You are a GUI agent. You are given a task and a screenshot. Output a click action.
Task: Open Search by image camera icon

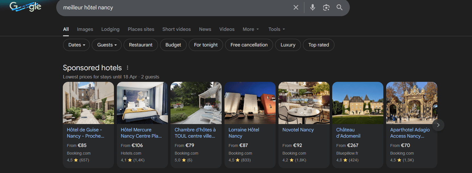[x=326, y=7]
